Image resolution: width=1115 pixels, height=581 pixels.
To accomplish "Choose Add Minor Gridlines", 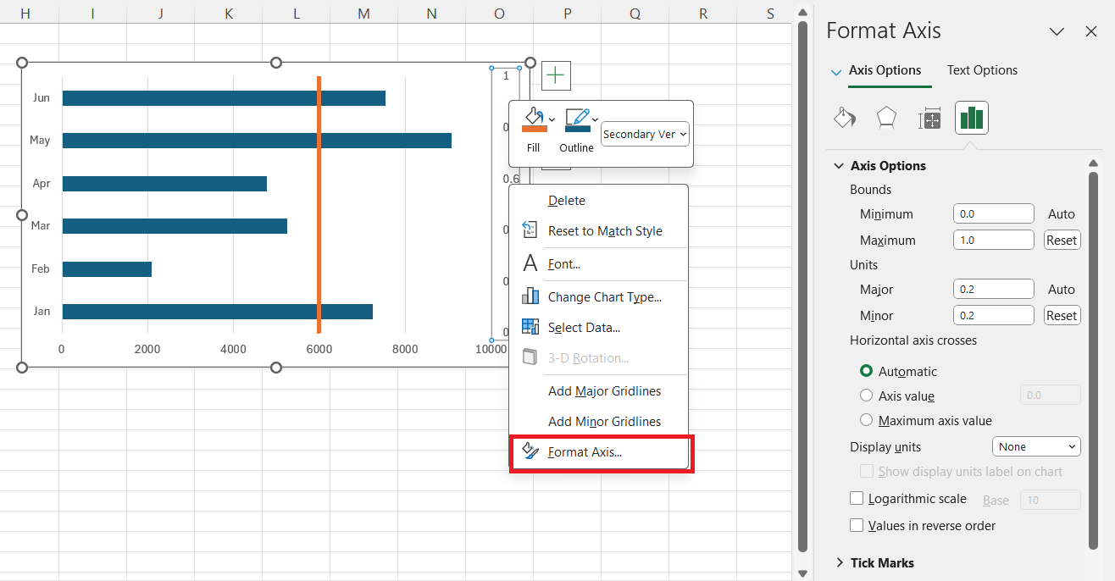I will pos(598,421).
